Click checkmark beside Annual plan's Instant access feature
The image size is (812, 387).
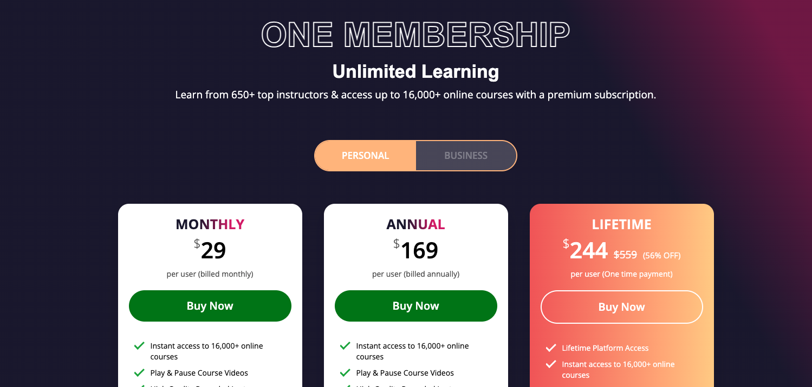[x=345, y=346]
